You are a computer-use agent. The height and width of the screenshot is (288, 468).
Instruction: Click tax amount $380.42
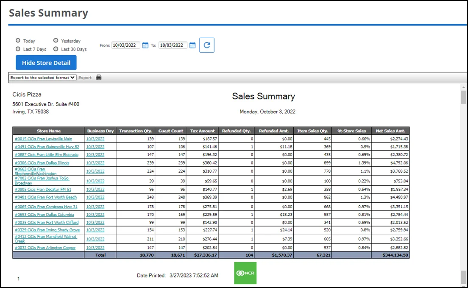coord(210,163)
